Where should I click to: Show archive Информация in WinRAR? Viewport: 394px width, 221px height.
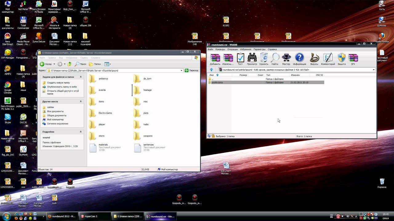[x=300, y=59]
